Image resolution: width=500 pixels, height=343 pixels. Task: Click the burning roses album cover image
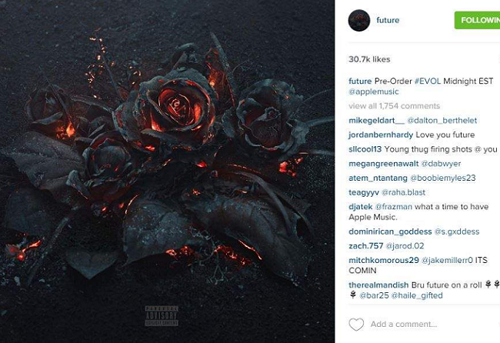click(167, 171)
